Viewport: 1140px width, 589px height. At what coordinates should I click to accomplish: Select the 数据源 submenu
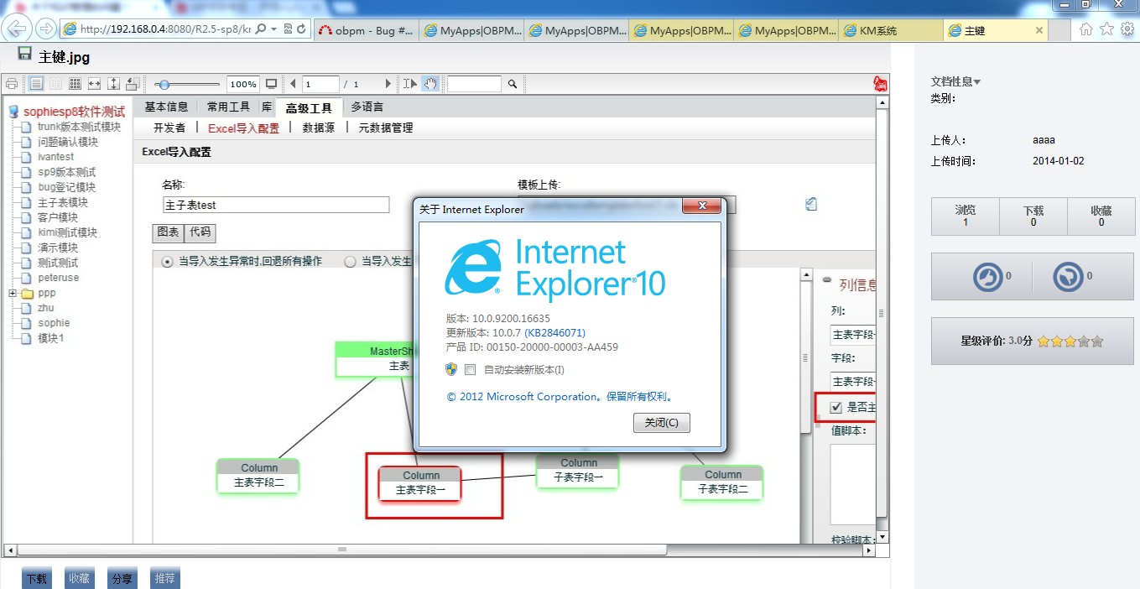coord(319,128)
